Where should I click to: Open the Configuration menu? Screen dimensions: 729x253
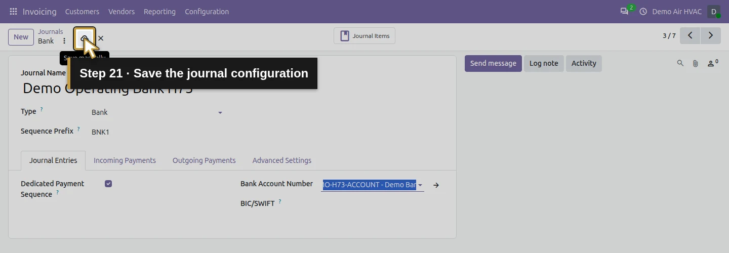(207, 11)
